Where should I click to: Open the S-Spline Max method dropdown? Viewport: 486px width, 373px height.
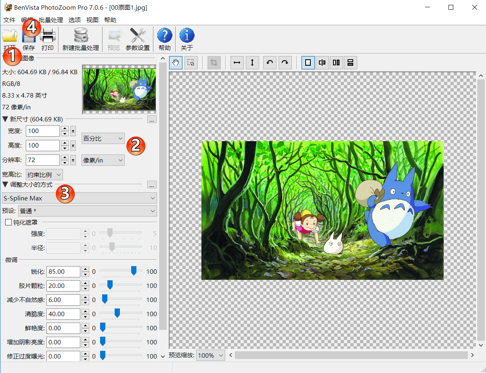(x=79, y=198)
